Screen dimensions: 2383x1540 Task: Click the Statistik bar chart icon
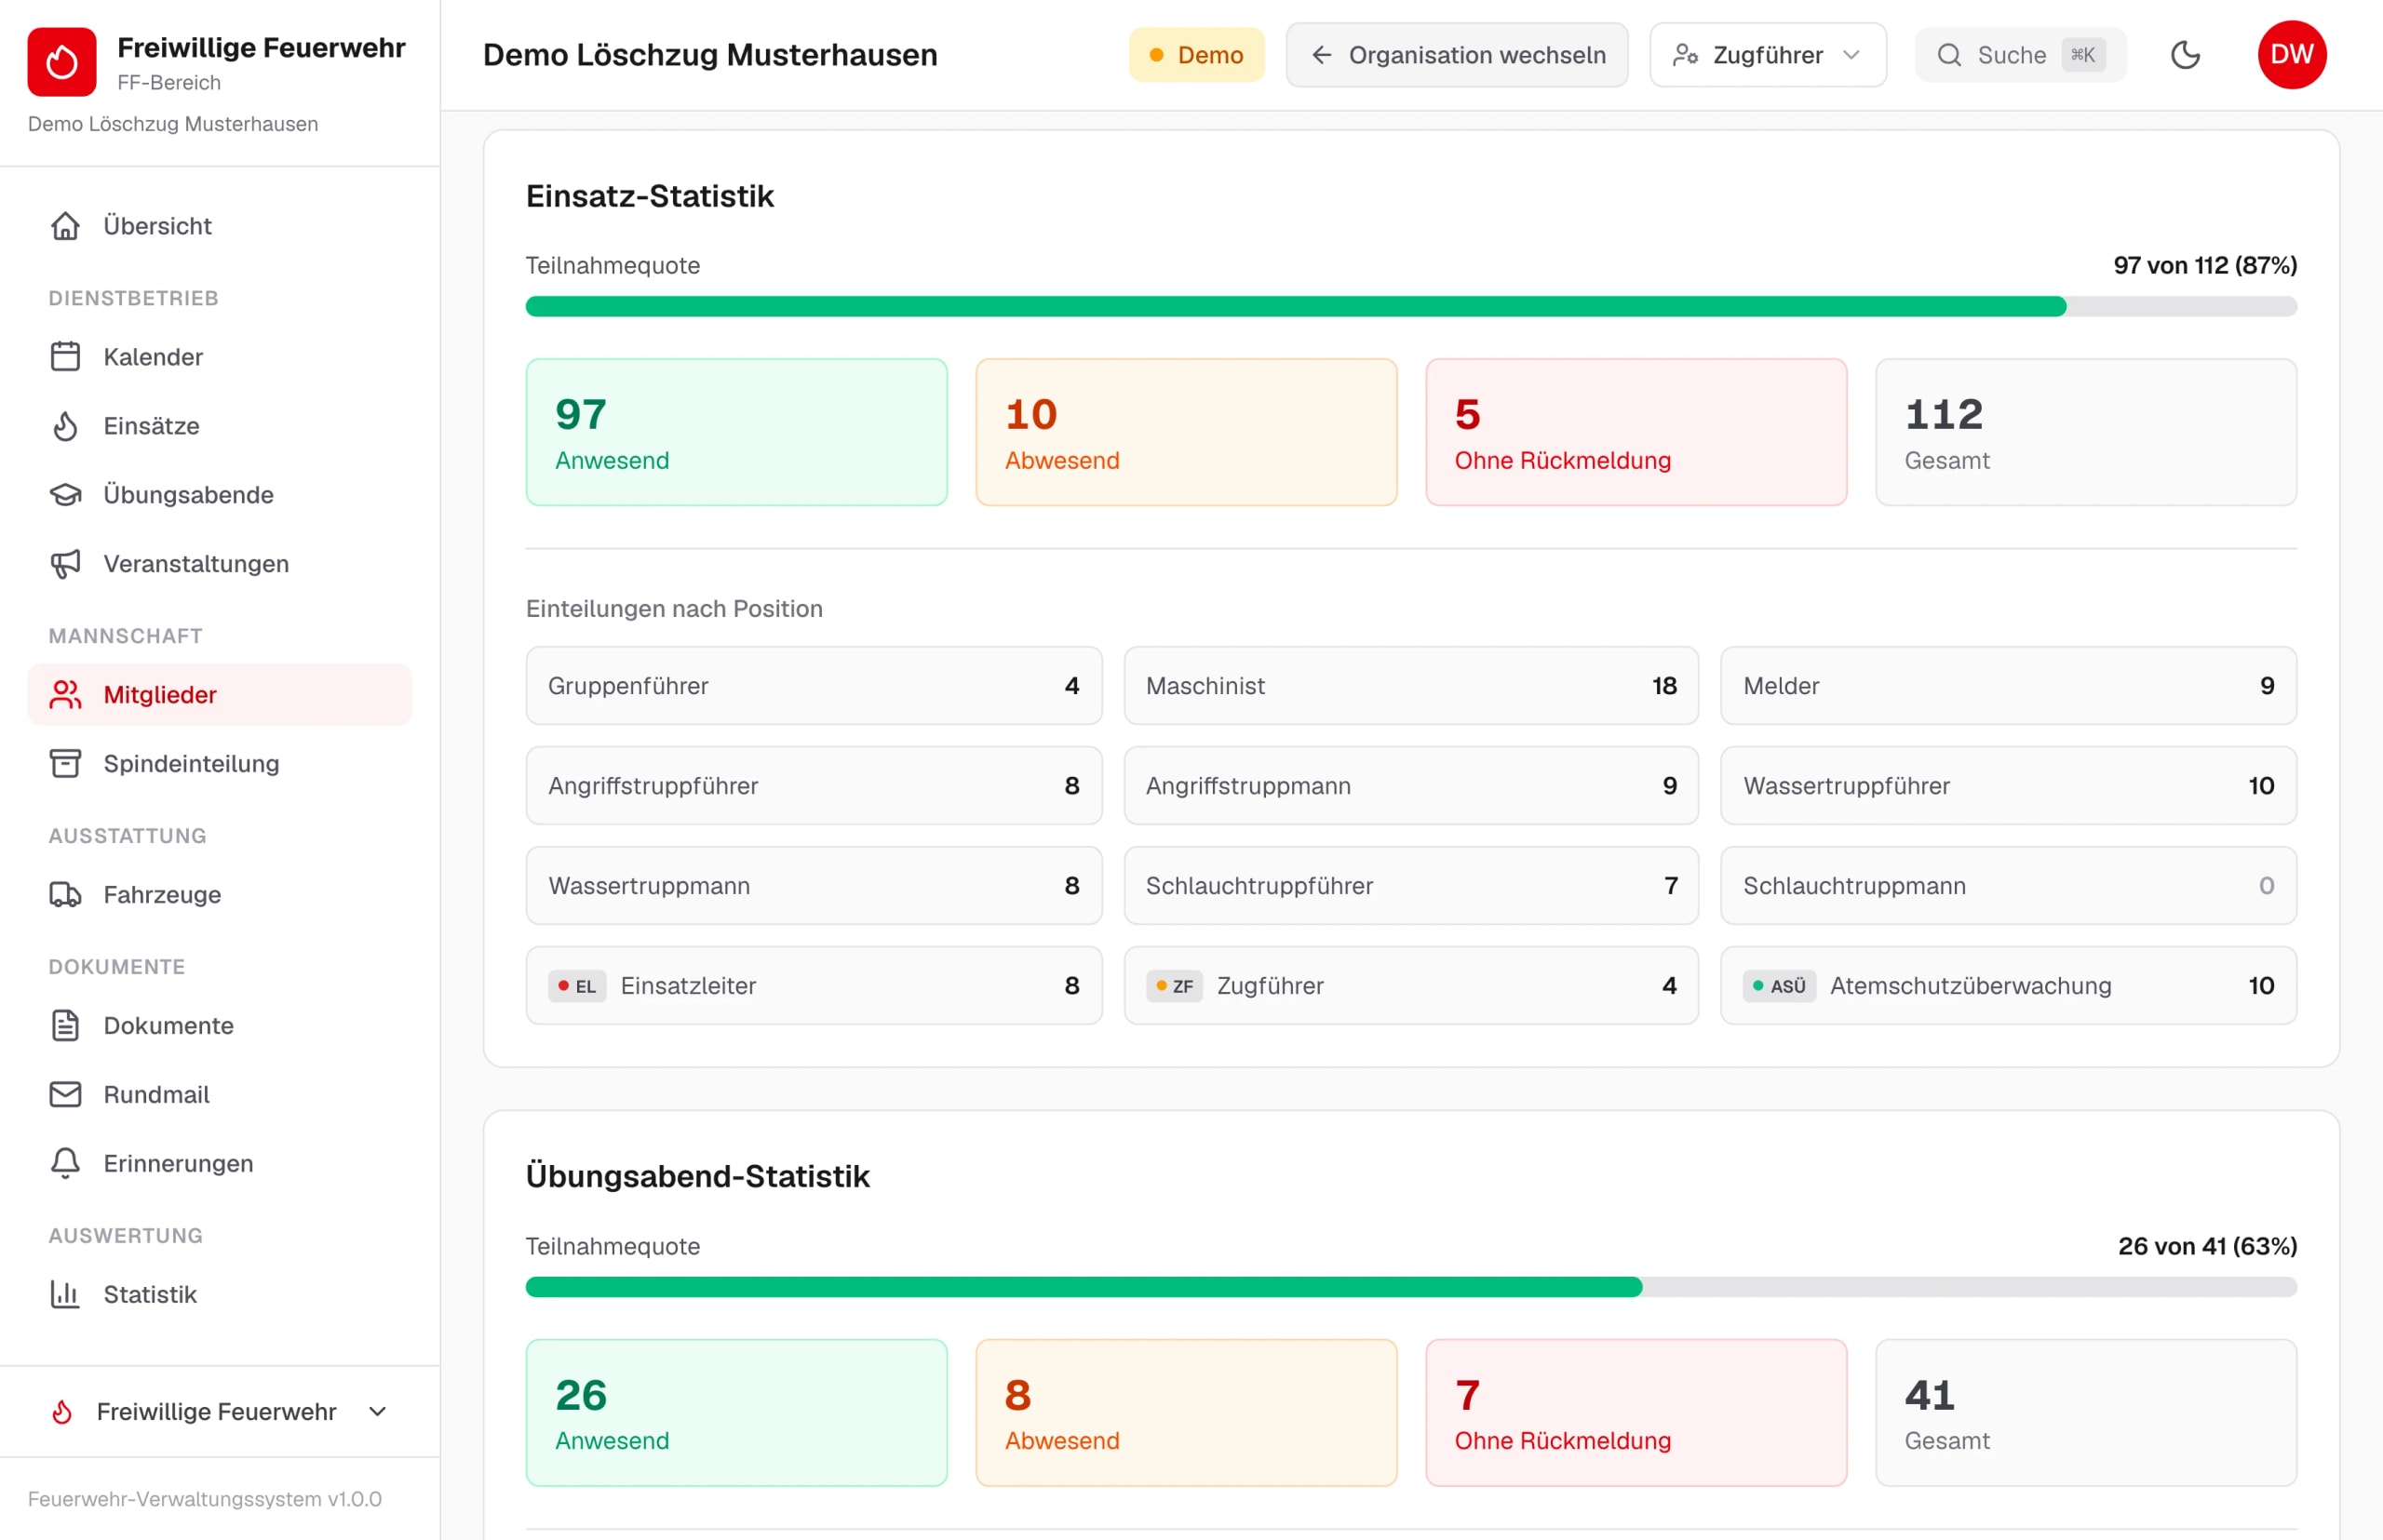(66, 1295)
